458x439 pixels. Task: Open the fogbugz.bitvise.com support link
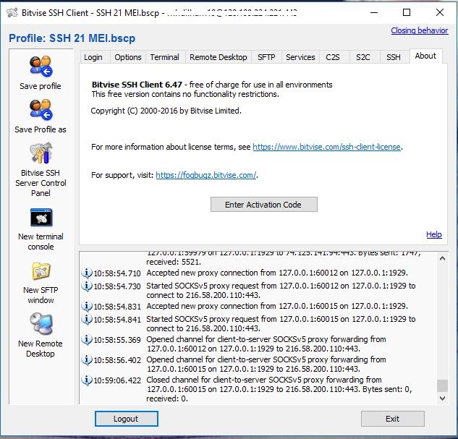click(x=206, y=175)
